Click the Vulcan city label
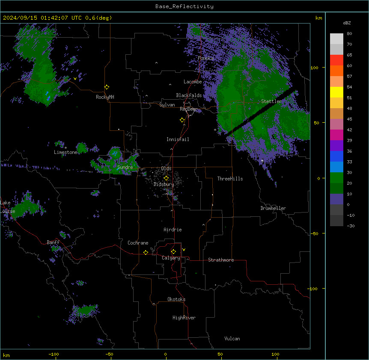This screenshot has height=360, width=369. [232, 339]
